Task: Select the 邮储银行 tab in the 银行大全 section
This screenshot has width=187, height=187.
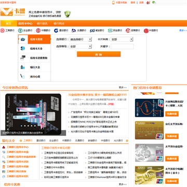Action: click(x=92, y=141)
